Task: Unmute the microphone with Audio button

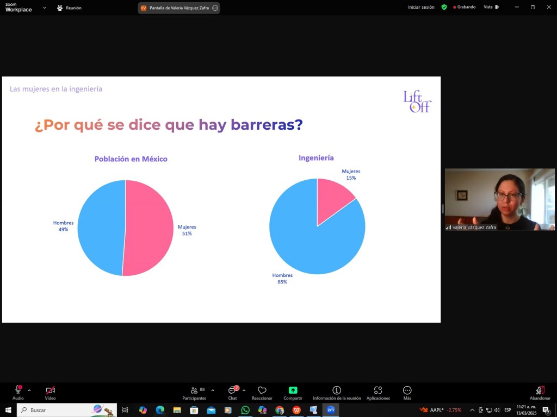Action: [18, 390]
